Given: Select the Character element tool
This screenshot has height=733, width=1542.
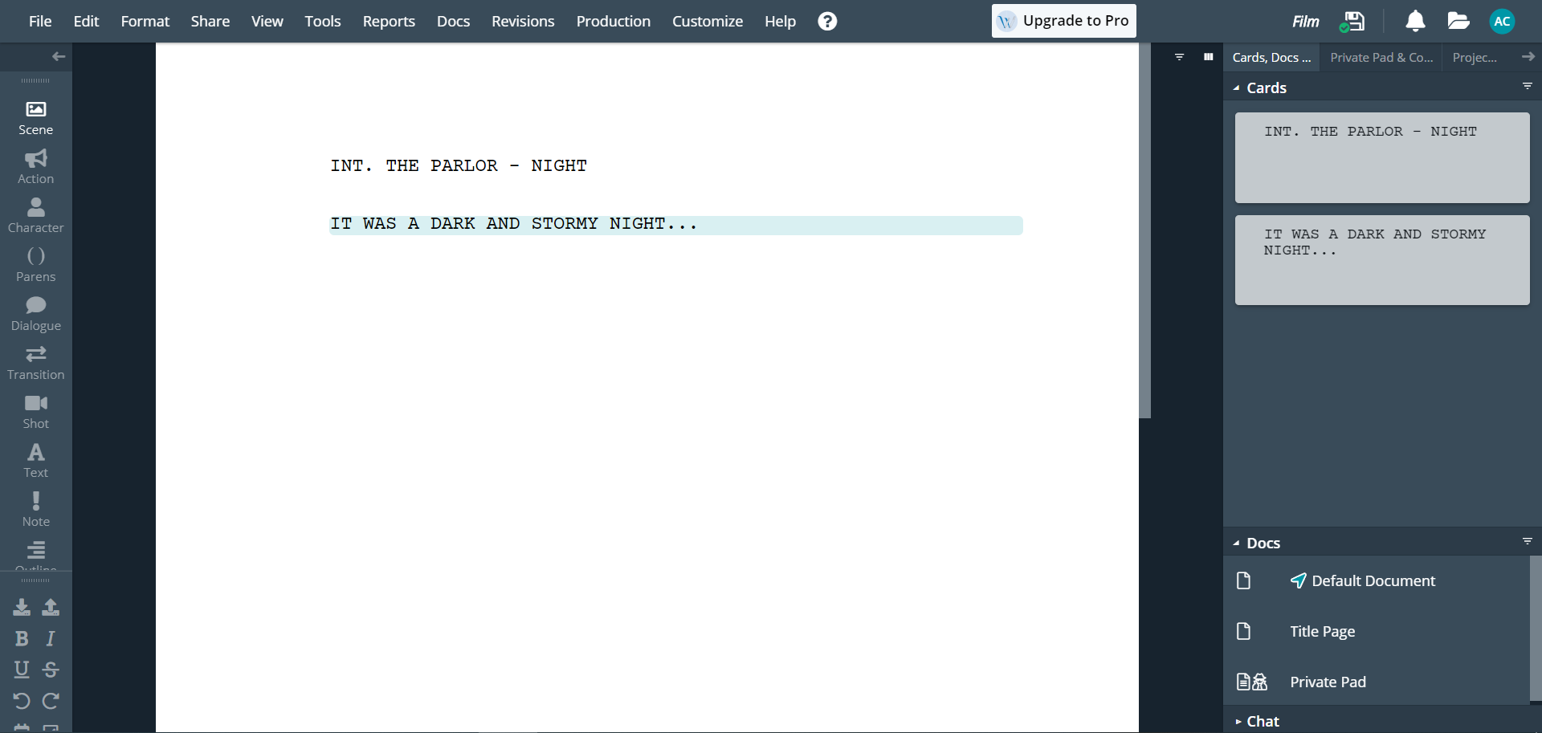Looking at the screenshot, I should pyautogui.click(x=35, y=214).
